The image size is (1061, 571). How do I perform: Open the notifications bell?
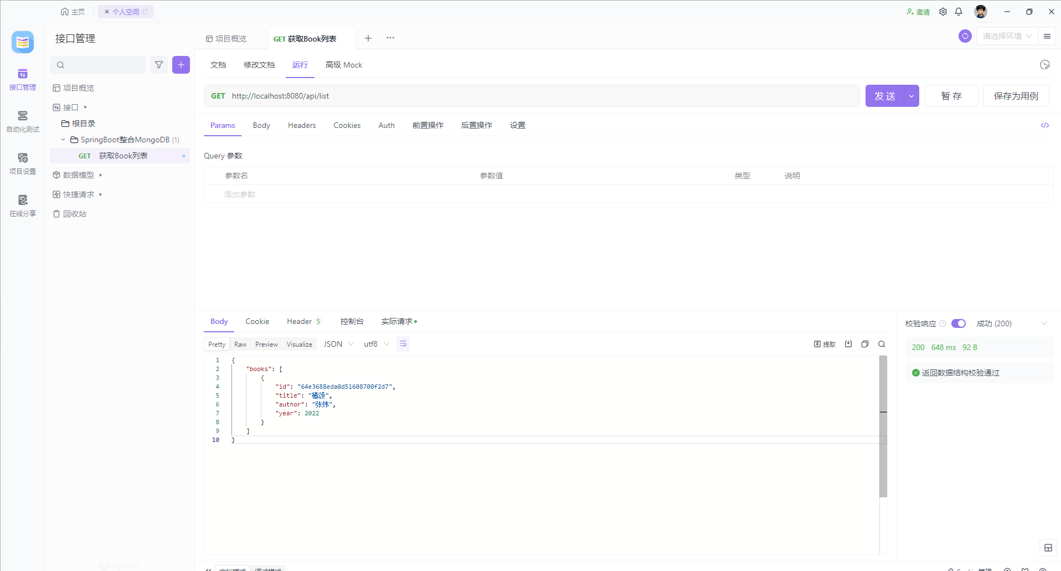(959, 12)
